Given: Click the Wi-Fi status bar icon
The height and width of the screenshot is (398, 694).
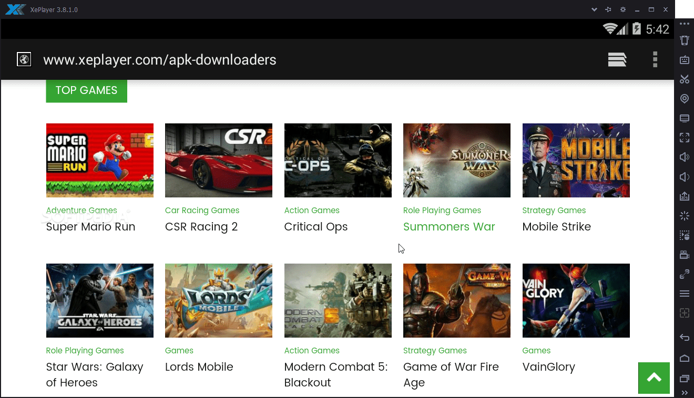Looking at the screenshot, I should pyautogui.click(x=610, y=29).
